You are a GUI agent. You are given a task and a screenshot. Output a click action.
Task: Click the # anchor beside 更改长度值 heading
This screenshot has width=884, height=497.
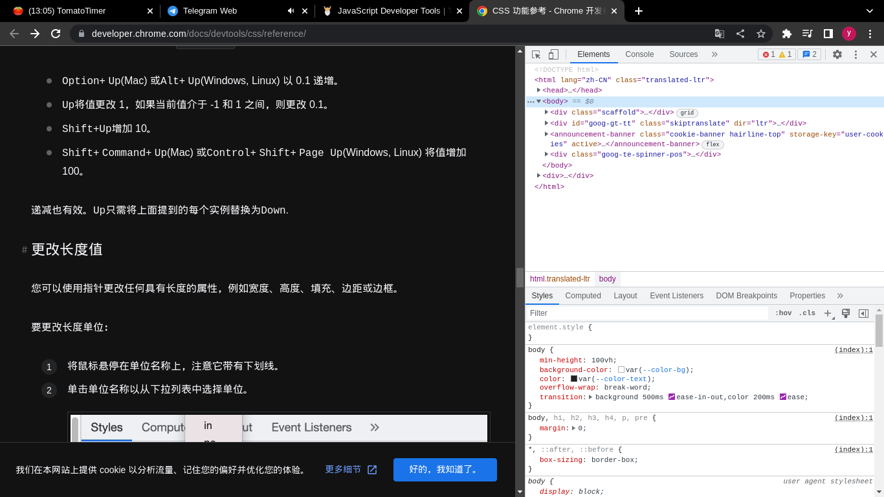click(25, 250)
